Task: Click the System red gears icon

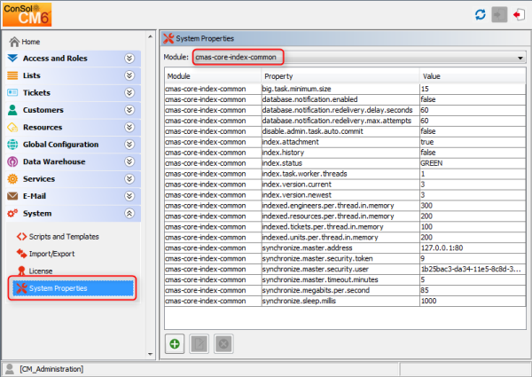Action: (12, 214)
